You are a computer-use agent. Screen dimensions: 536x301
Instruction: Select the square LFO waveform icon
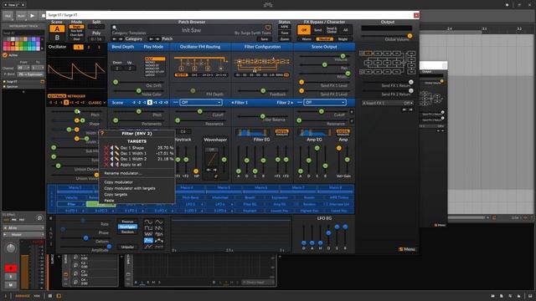pyautogui.click(x=148, y=228)
